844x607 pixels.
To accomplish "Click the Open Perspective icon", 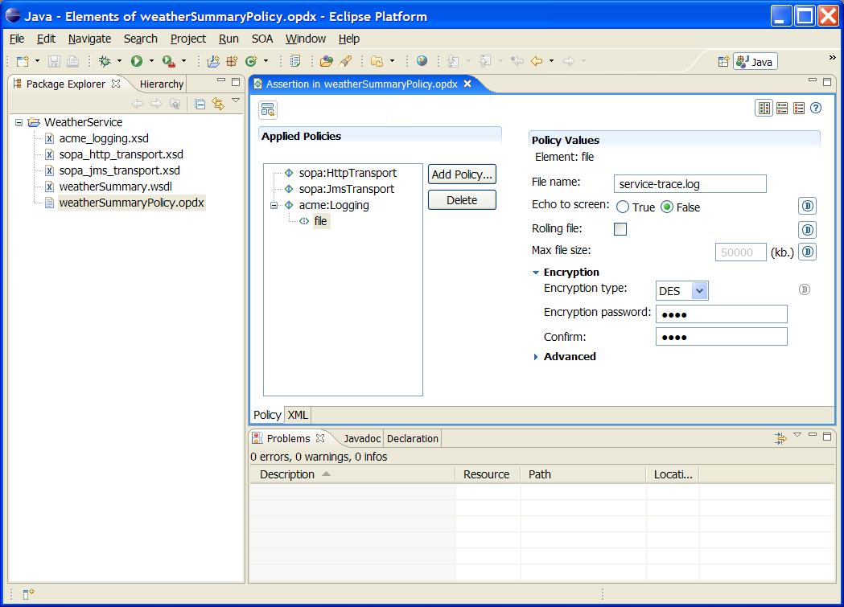I will 723,62.
